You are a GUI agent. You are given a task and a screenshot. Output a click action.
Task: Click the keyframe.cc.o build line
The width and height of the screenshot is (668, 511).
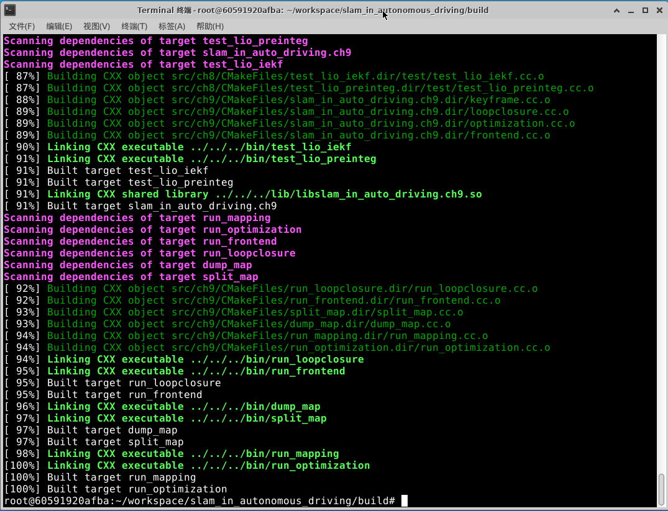pos(298,100)
